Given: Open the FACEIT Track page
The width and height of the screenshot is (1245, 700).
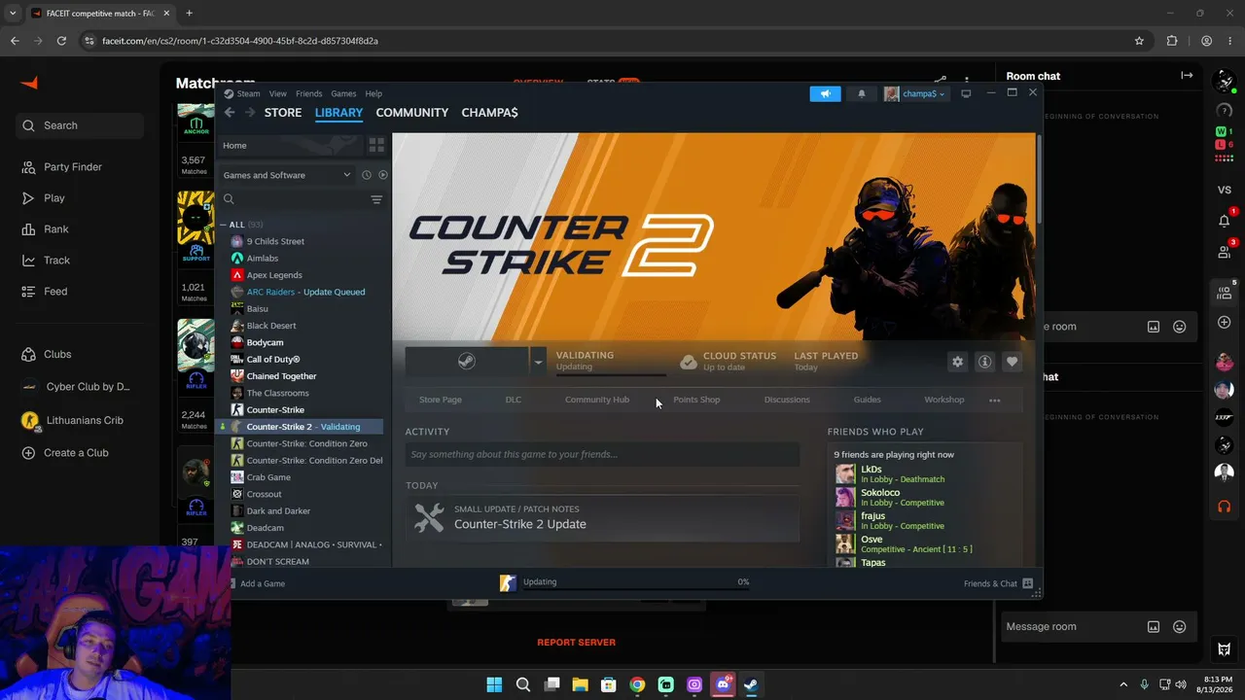Looking at the screenshot, I should point(56,261).
